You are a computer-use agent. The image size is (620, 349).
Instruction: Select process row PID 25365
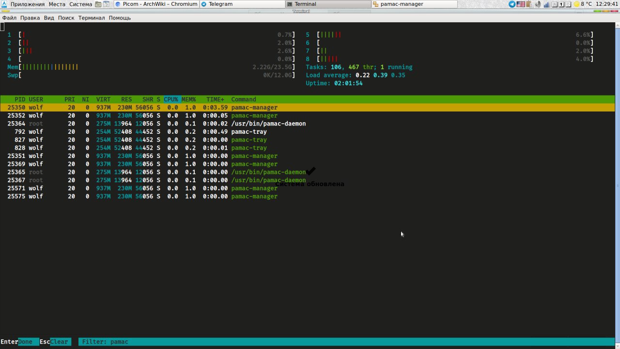click(308, 172)
